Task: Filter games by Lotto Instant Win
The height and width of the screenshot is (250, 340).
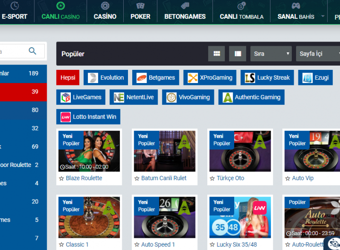Action: pos(88,117)
